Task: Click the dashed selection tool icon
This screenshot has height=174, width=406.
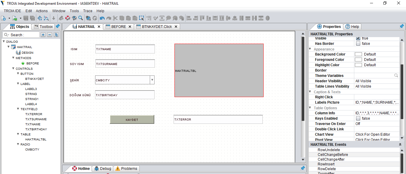Action: 141,18
